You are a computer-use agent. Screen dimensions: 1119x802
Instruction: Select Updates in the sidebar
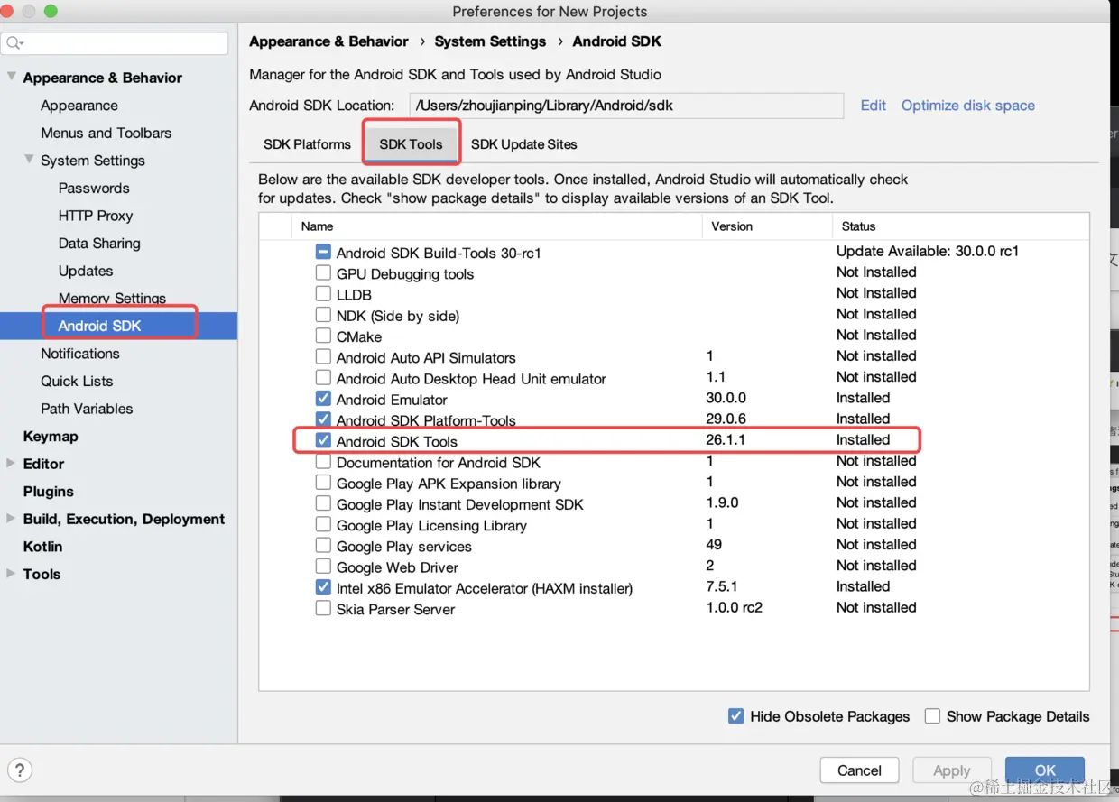(86, 271)
